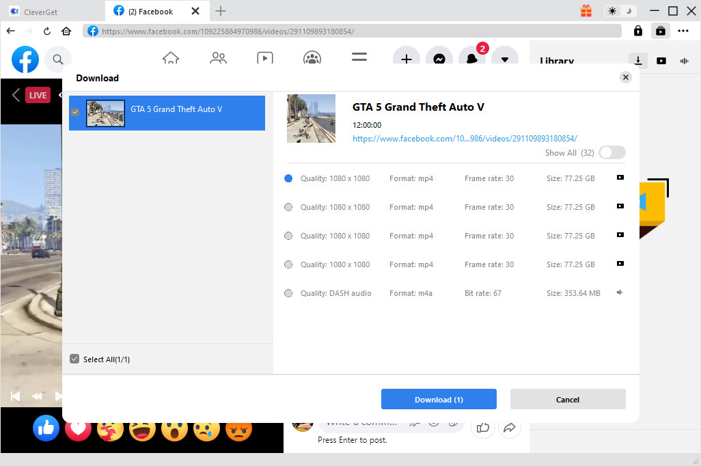Image resolution: width=701 pixels, height=466 pixels.
Task: Click the video back chevron near LIVE
Action: coord(16,95)
